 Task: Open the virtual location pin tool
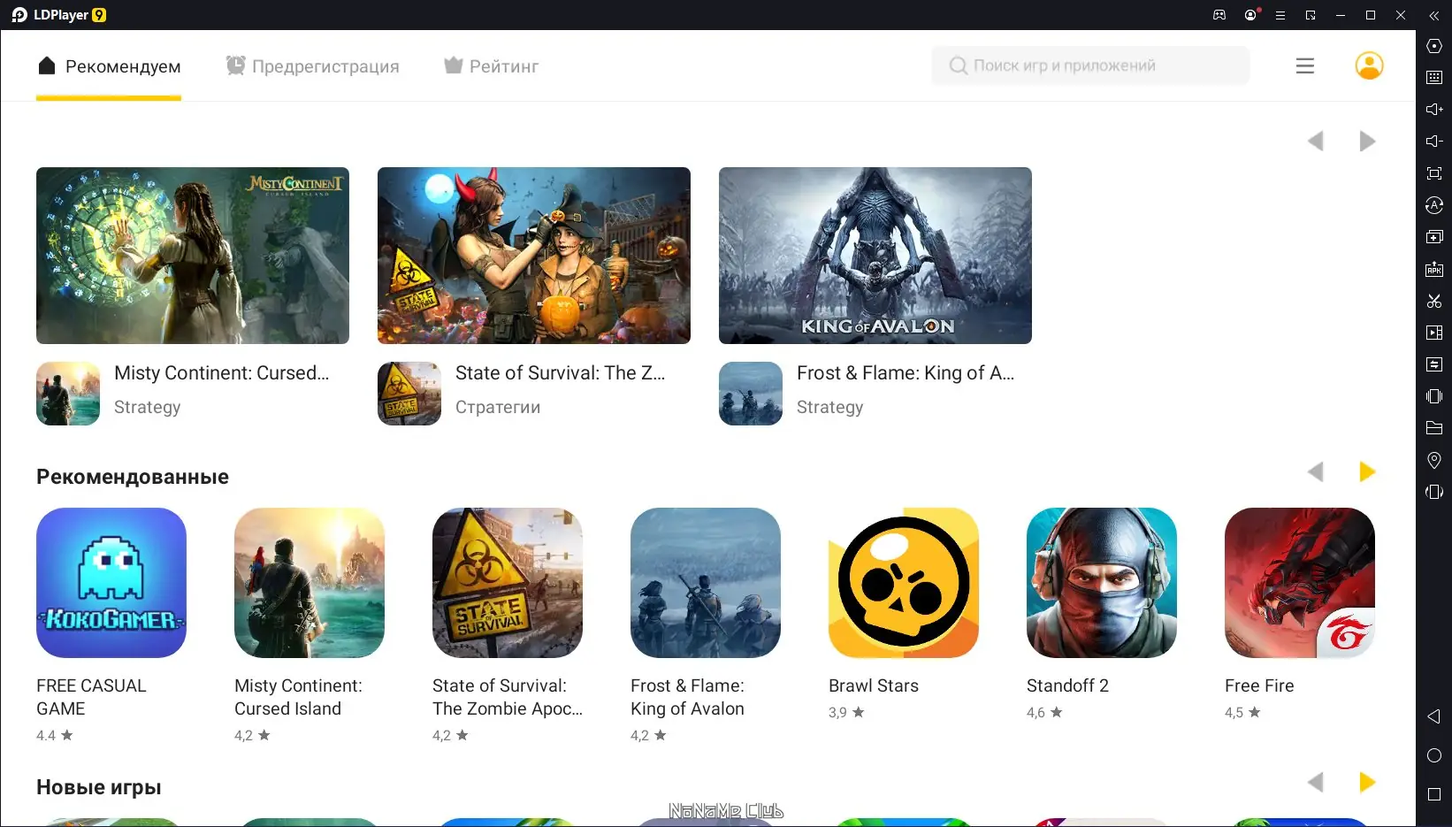point(1434,460)
